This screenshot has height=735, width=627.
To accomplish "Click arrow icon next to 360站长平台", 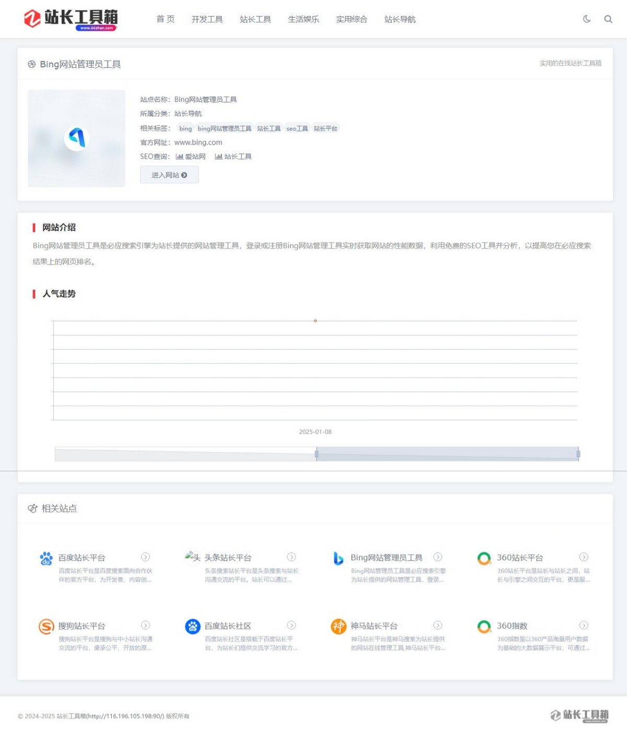I will click(x=584, y=557).
